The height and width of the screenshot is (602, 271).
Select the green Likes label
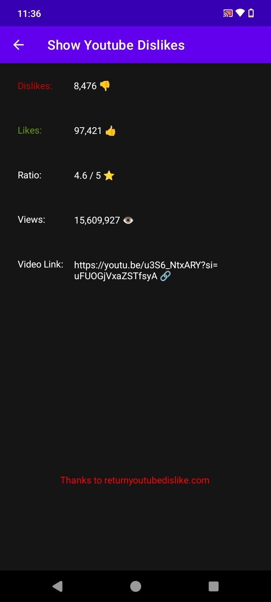click(x=30, y=131)
